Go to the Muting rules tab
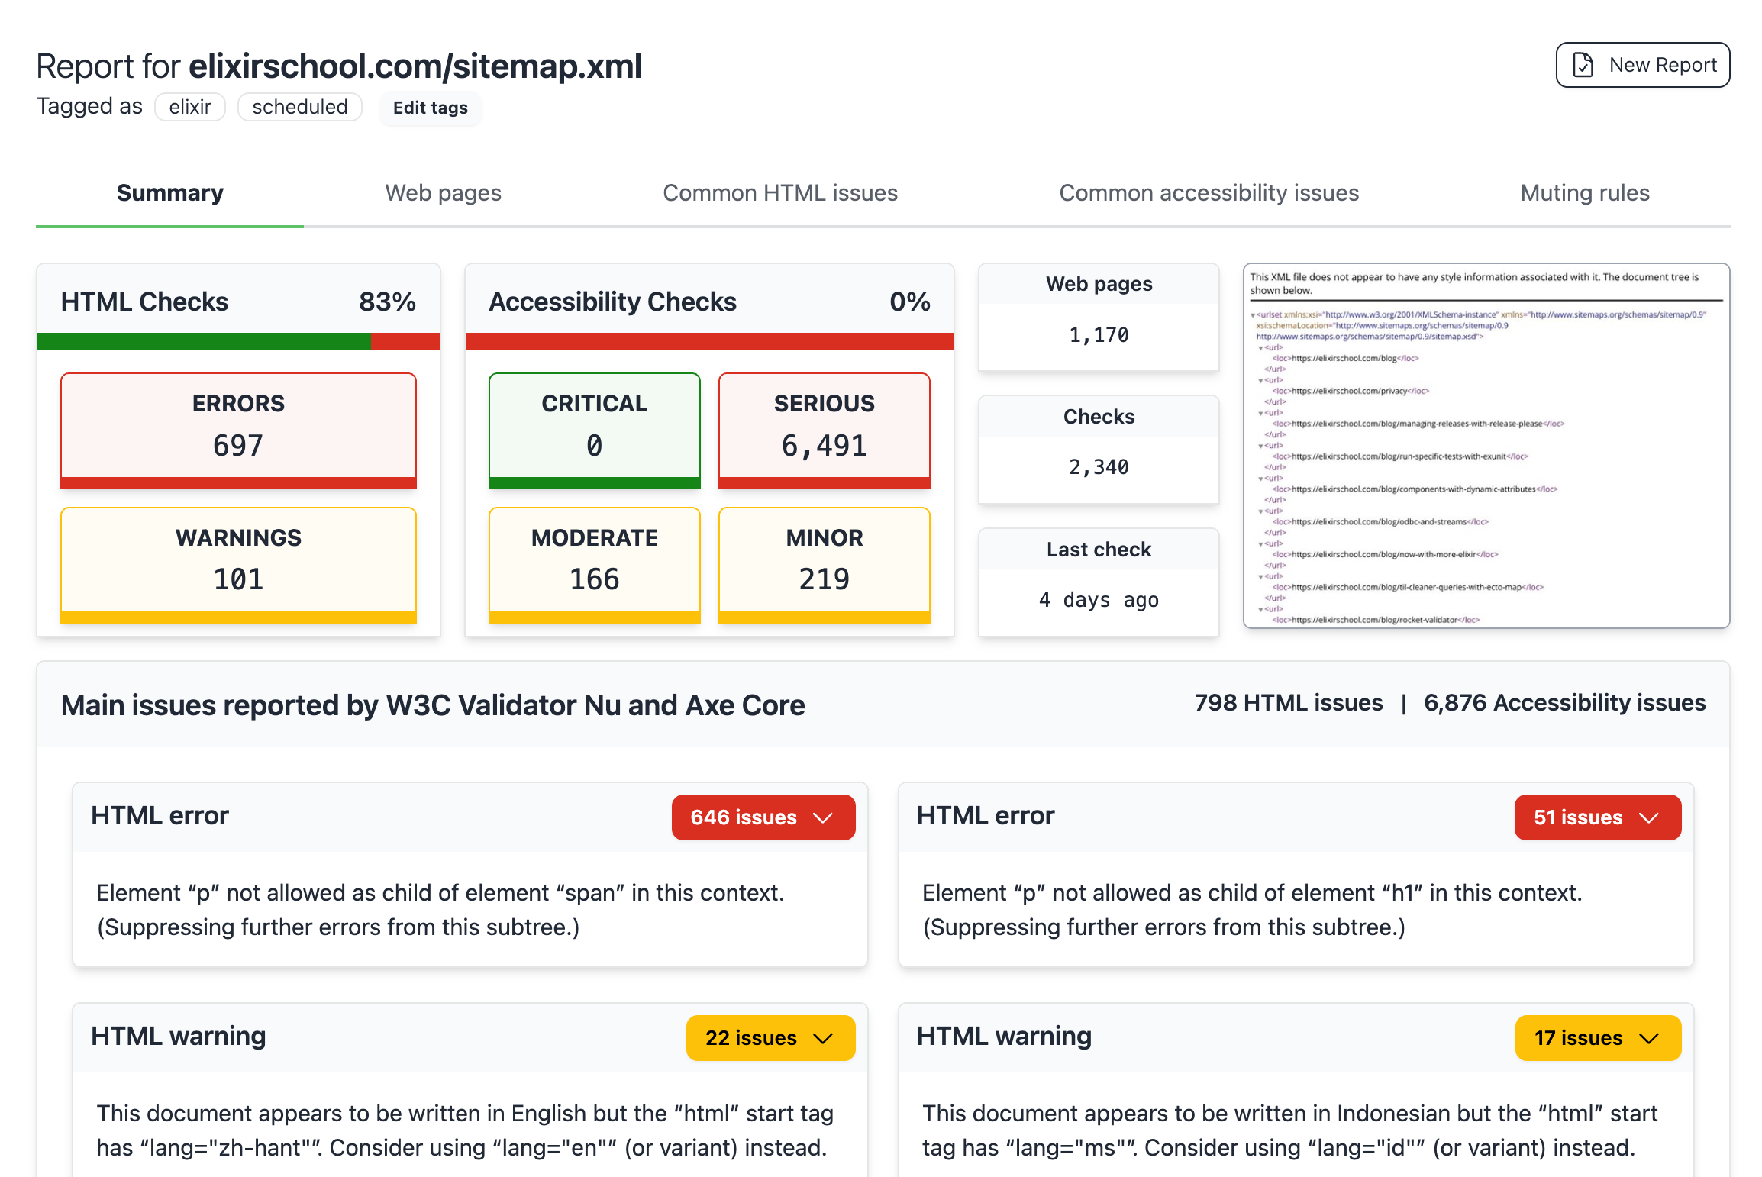 (x=1585, y=193)
